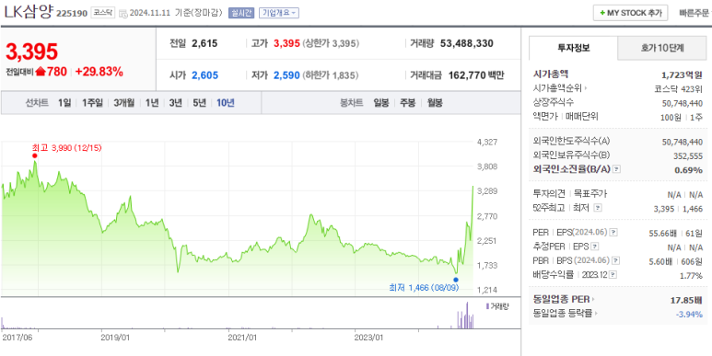Switch to the 투자정보 tab

(574, 48)
